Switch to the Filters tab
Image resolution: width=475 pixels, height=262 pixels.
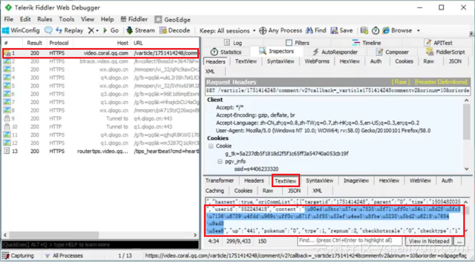point(297,42)
